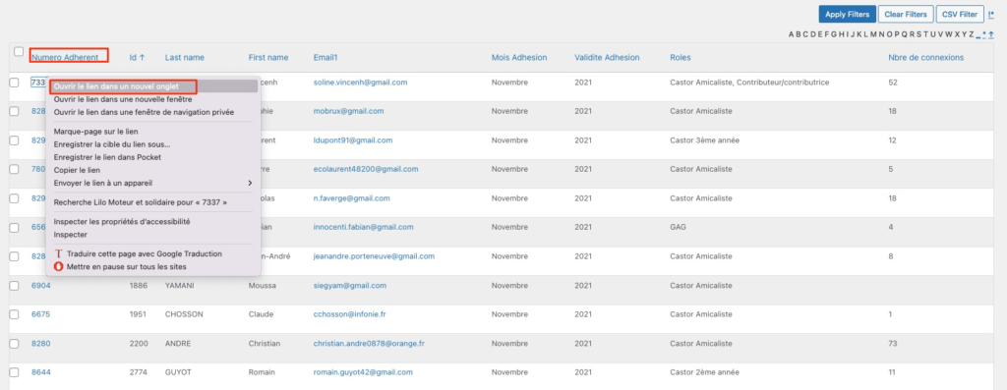1007x390 pixels.
Task: Click the underscore symbol after letter Z
Action: pos(978,35)
